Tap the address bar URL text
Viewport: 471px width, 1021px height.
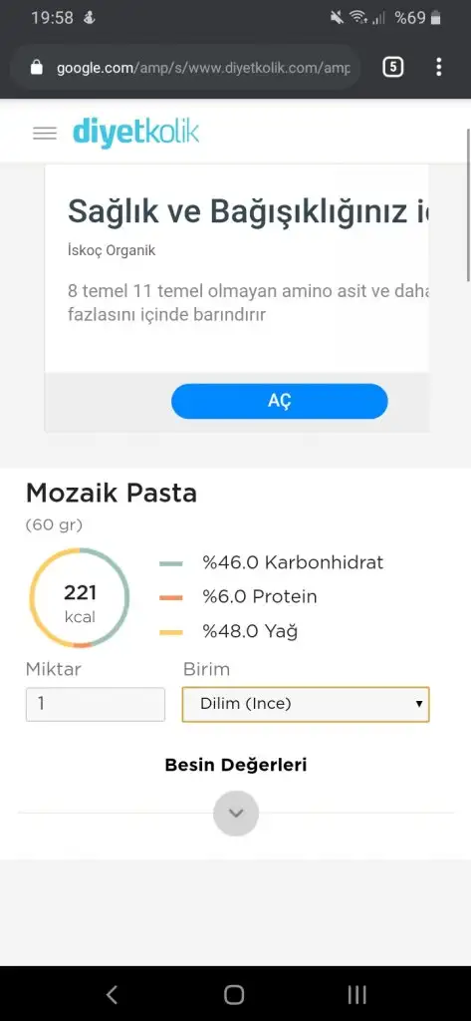[203, 68]
